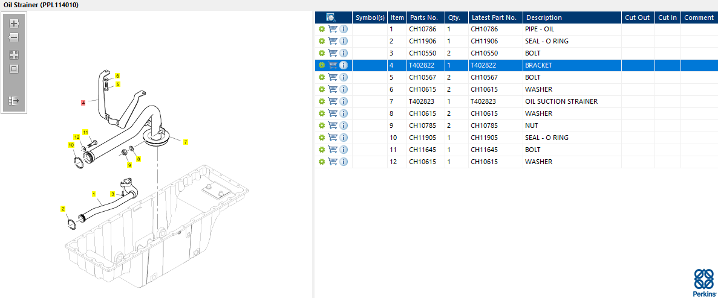Click description BRACKET in highlighted row
Screen dimensions: 718x298
coord(538,65)
